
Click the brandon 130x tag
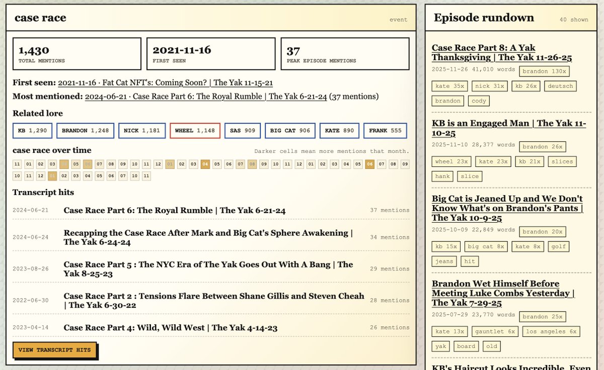click(x=545, y=71)
